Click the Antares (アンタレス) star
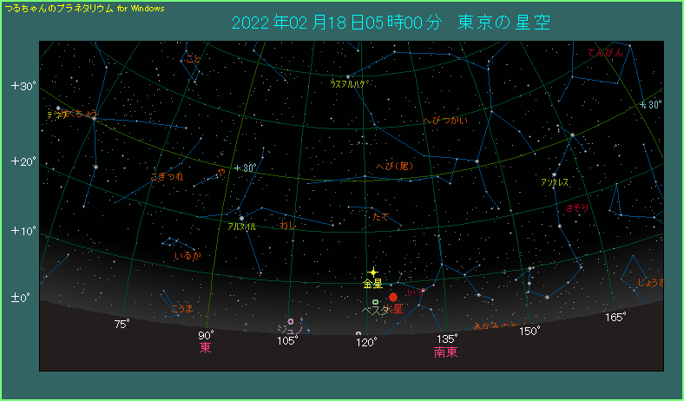This screenshot has height=401, width=684. coord(554,174)
